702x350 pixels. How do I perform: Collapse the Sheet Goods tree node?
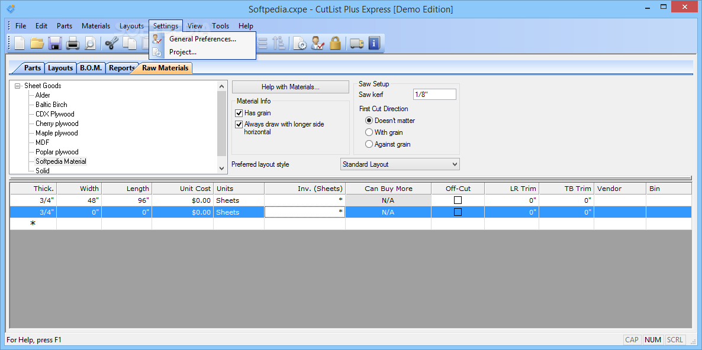click(x=17, y=86)
